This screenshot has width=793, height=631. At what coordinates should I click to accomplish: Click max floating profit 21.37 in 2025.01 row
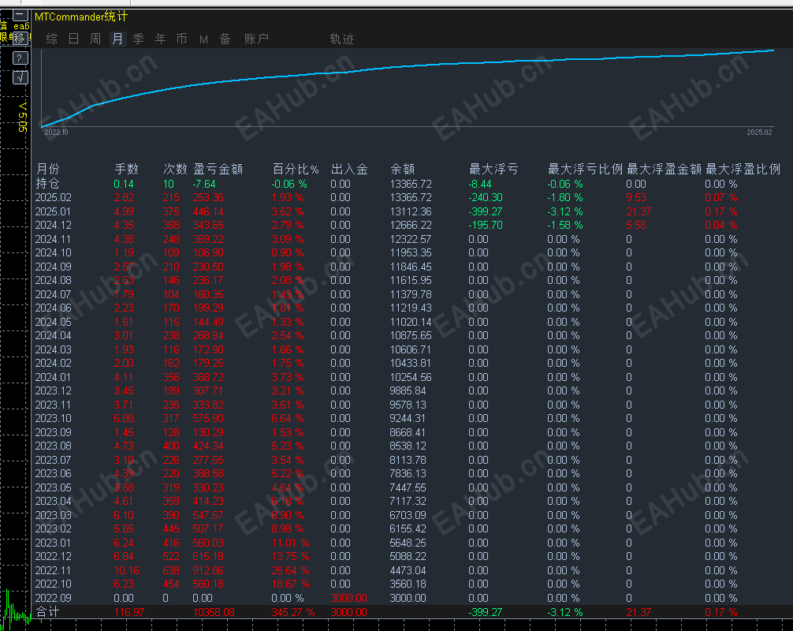point(638,211)
